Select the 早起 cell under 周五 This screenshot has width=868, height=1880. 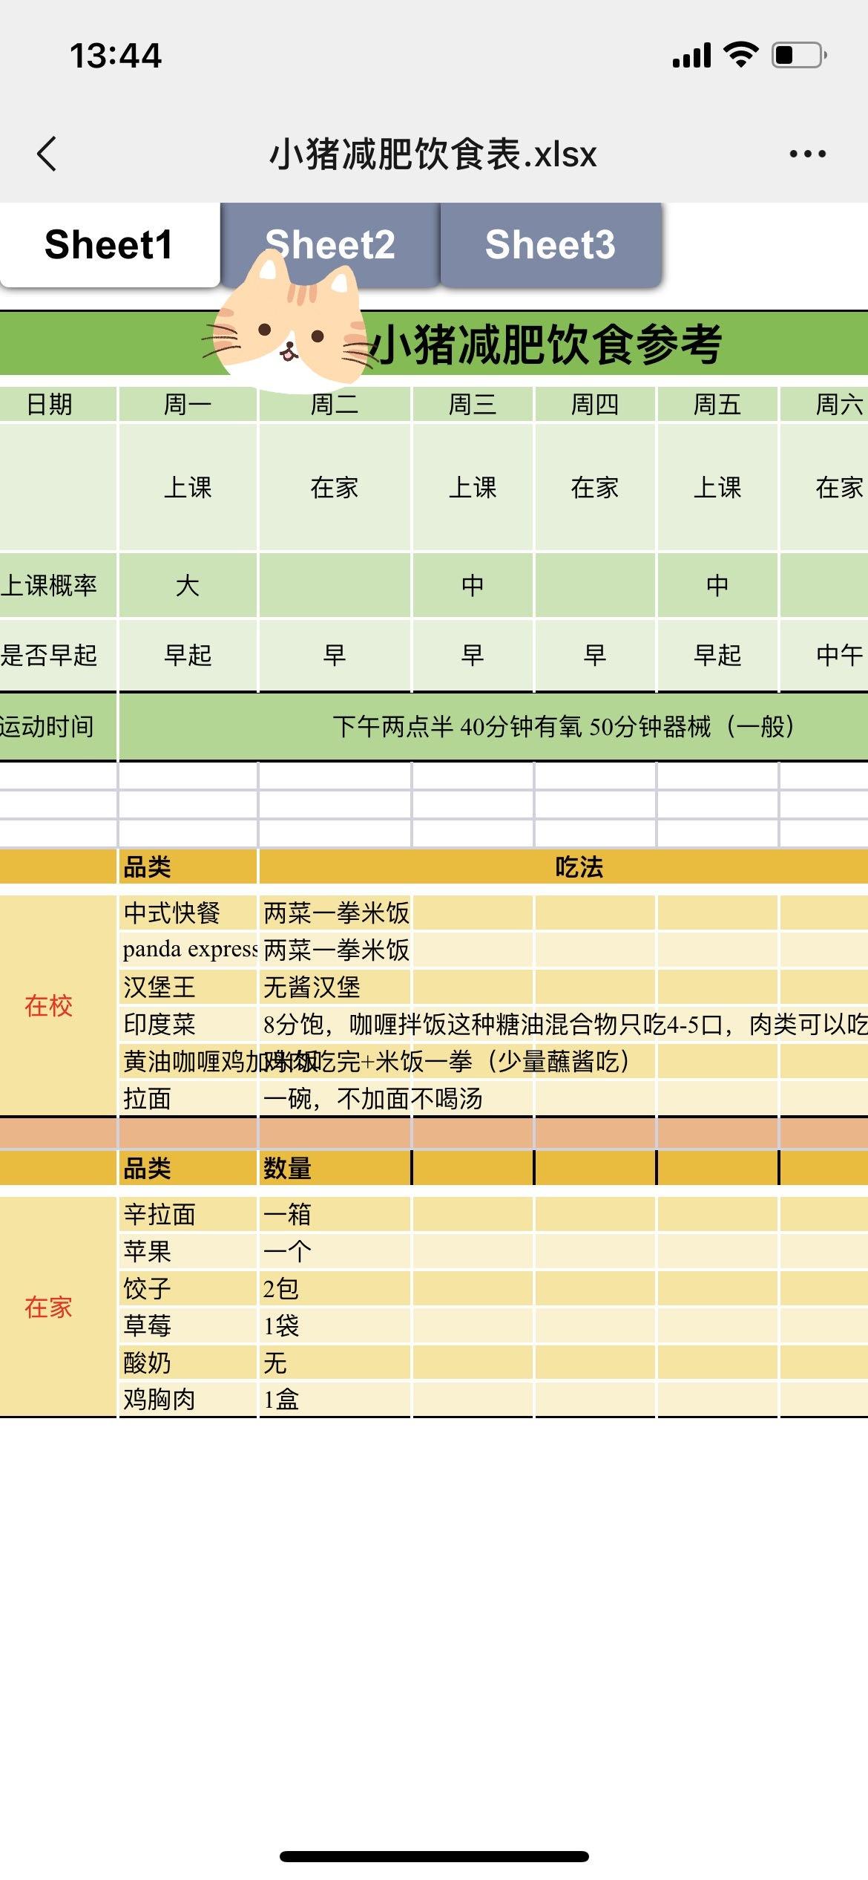[x=717, y=655]
